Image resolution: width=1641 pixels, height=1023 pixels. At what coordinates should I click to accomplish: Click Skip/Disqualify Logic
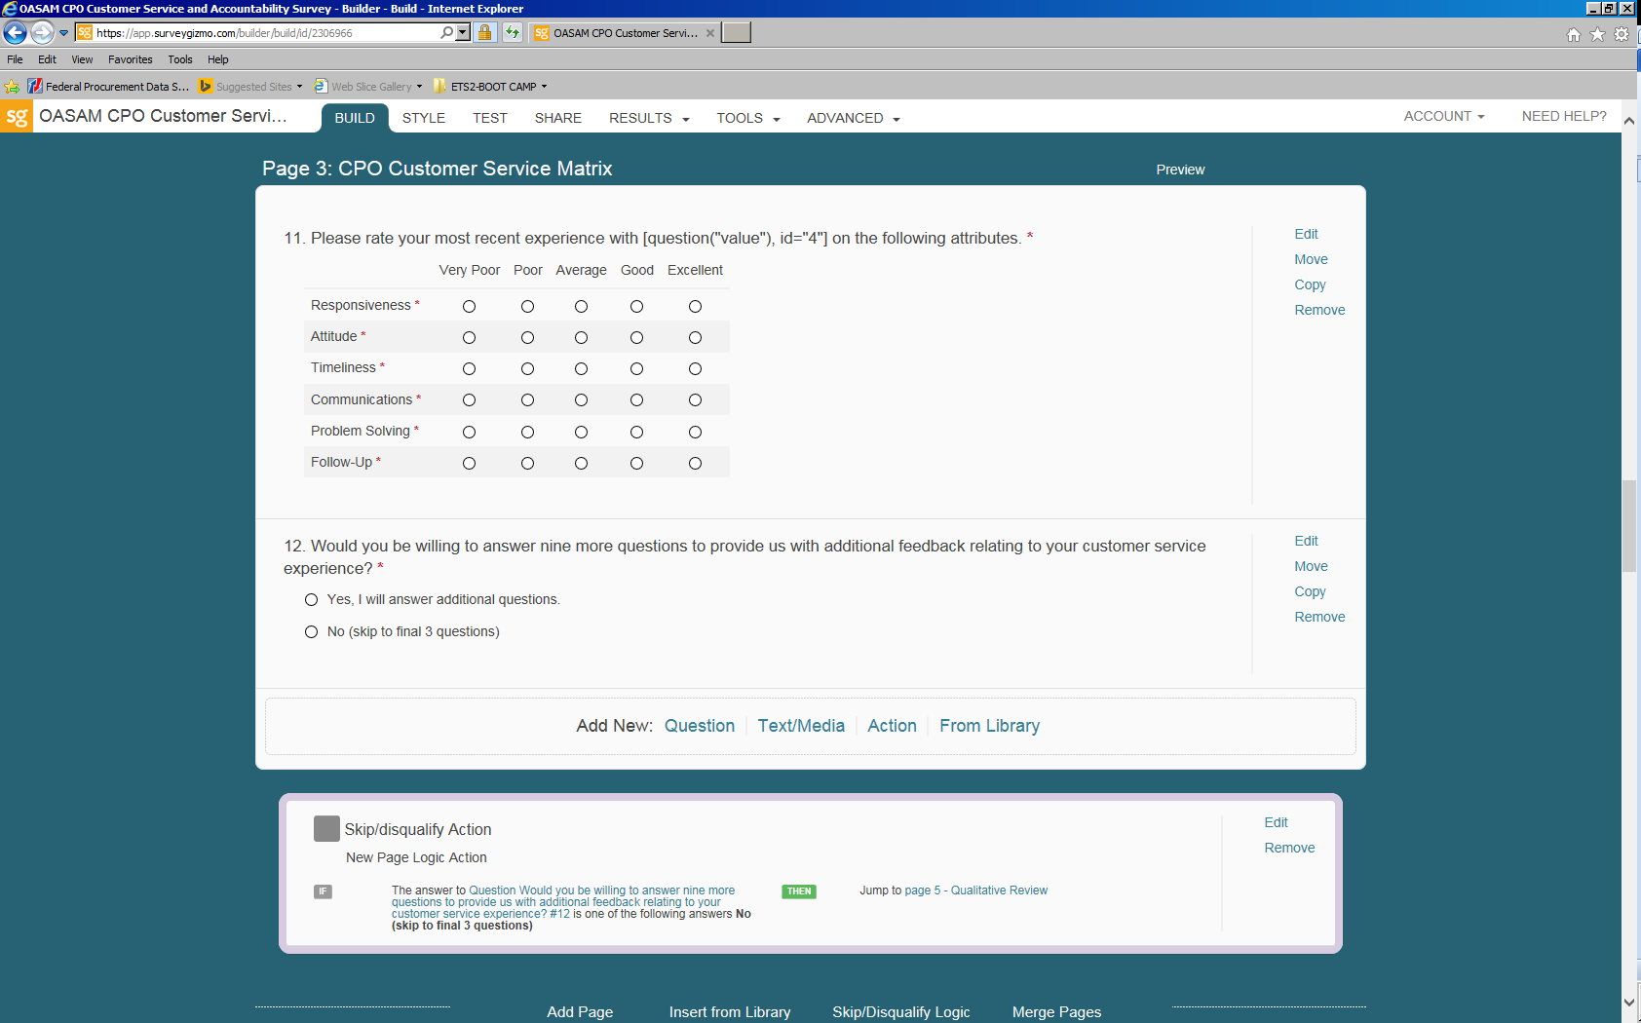point(900,1012)
